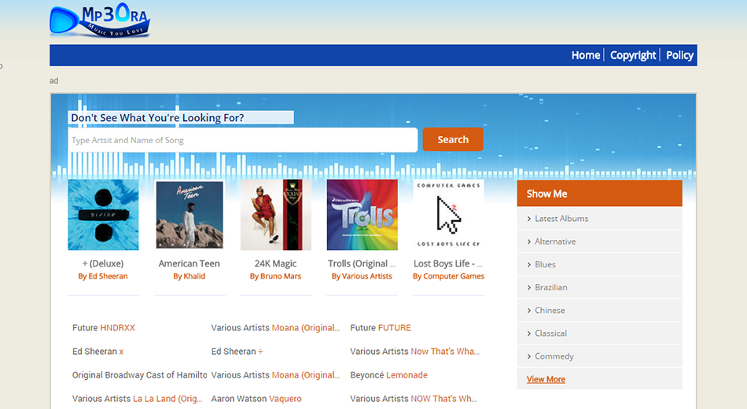
Task: Select the Commedy genre
Action: click(554, 356)
